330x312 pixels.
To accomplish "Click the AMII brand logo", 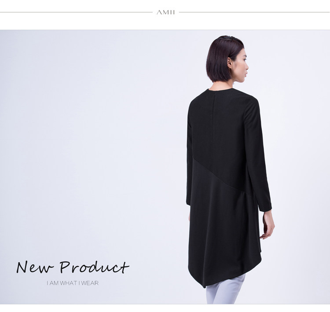I will click(165, 12).
